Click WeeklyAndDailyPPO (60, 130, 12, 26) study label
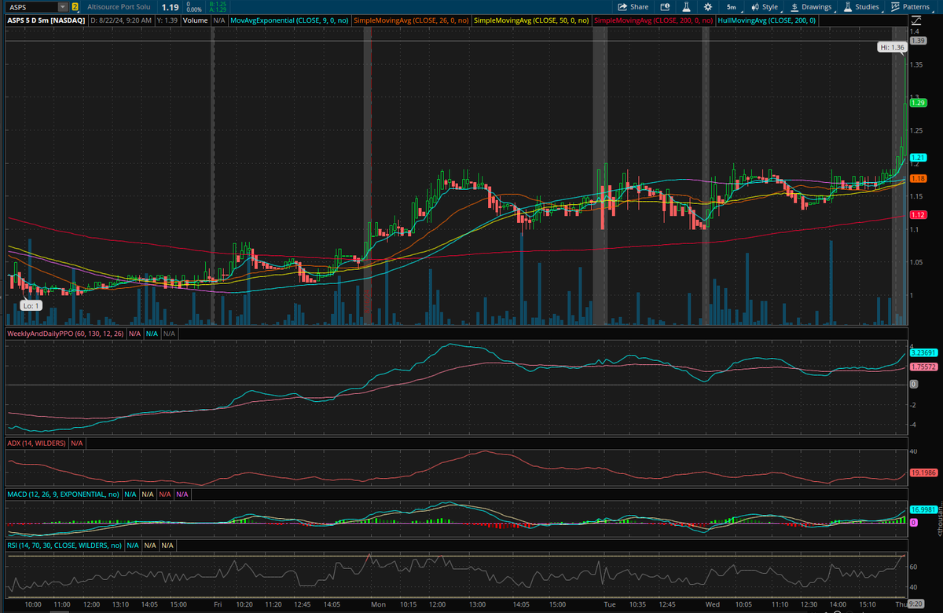The width and height of the screenshot is (943, 613). click(64, 334)
